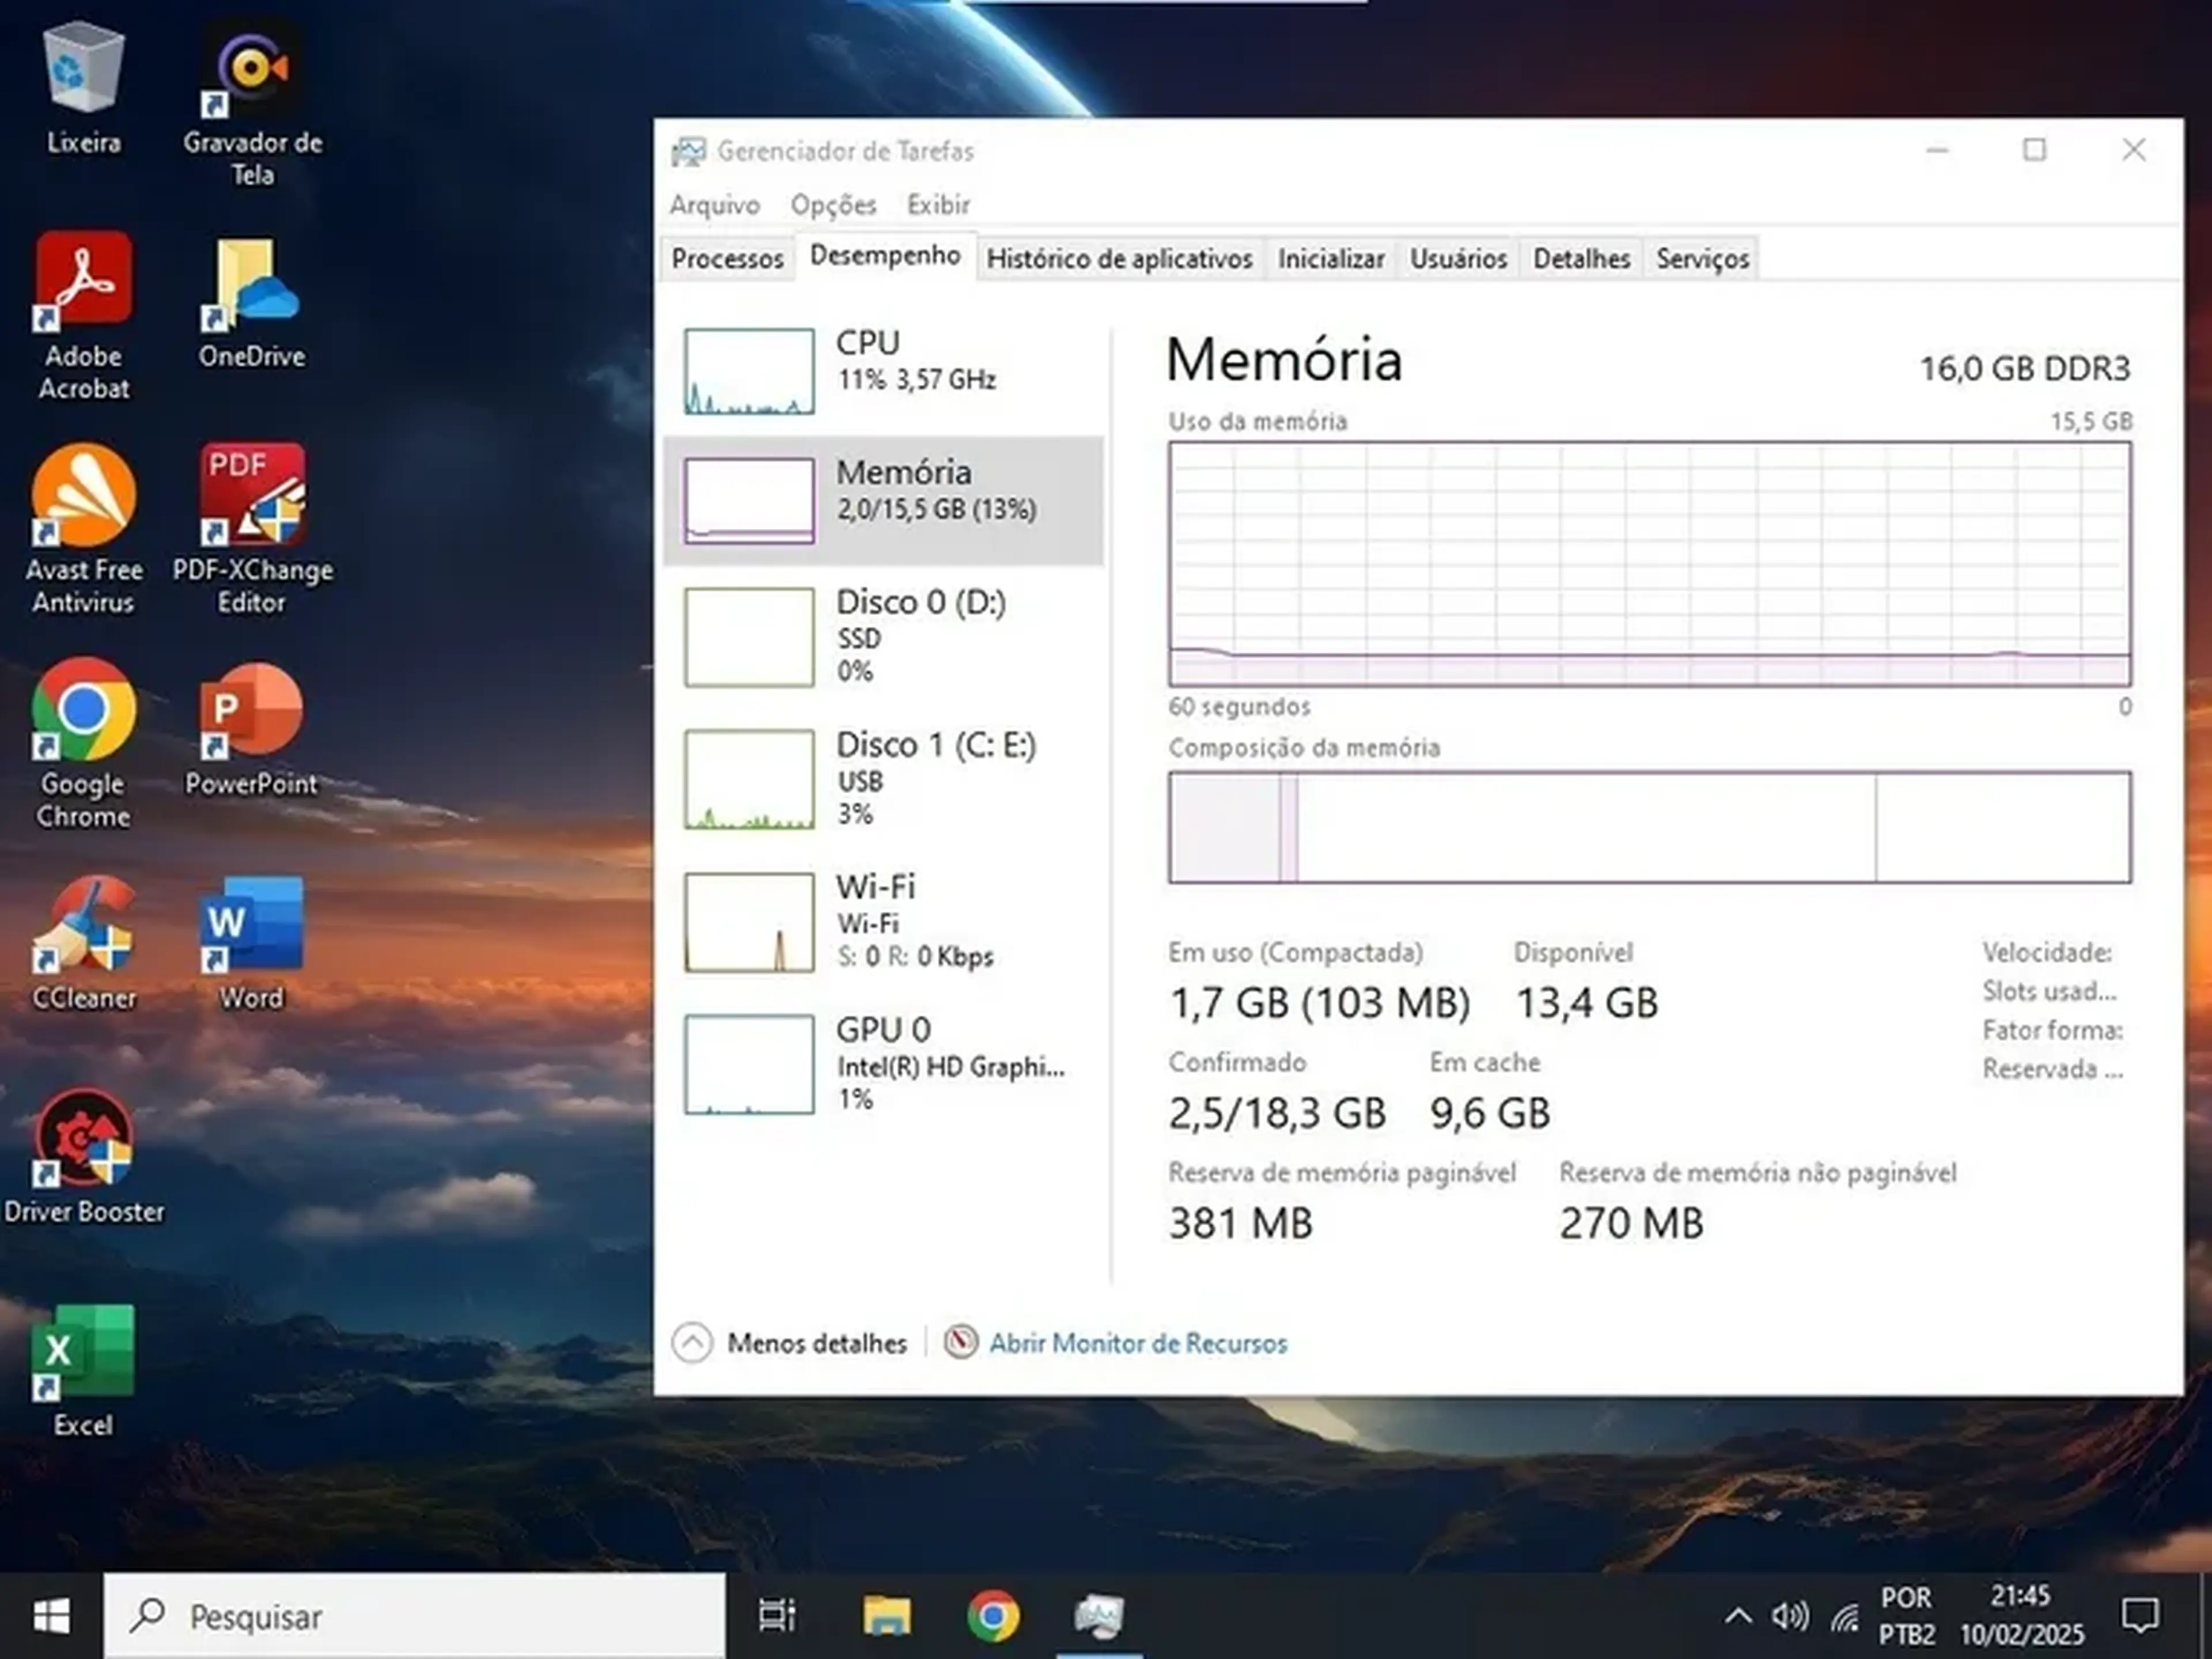Screen dimensions: 2212x1659
Task: Open the Arquivo menu
Action: click(715, 205)
